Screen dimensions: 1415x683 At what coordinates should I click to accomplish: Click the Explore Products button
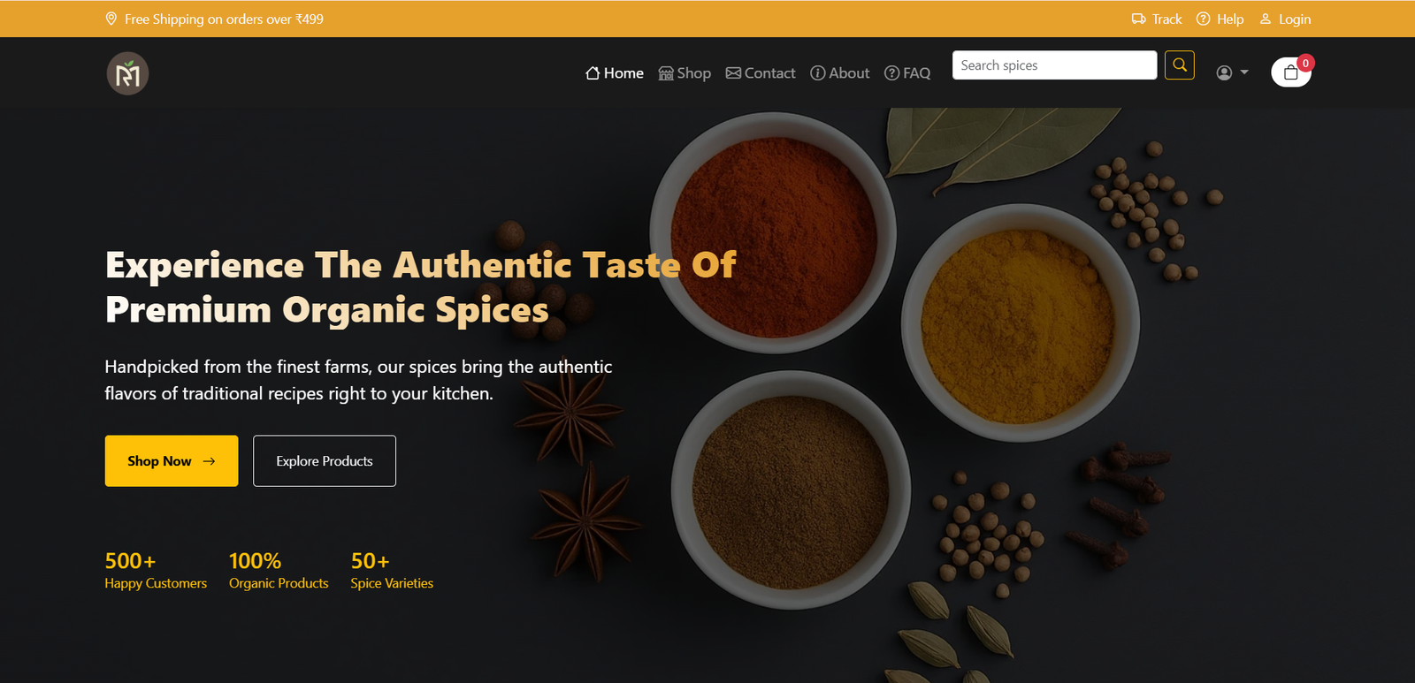[325, 460]
